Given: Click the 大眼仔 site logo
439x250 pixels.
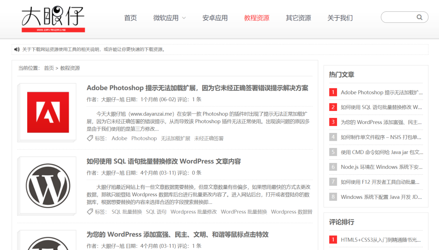Looking at the screenshot, I should pos(53,19).
